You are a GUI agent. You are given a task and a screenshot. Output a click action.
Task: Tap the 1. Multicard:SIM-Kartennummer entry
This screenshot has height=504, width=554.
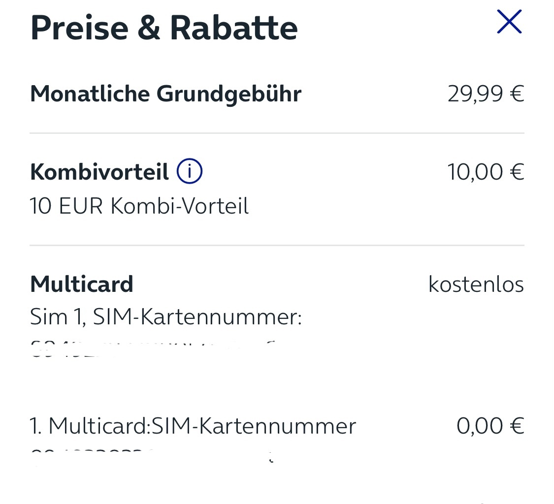(193, 426)
